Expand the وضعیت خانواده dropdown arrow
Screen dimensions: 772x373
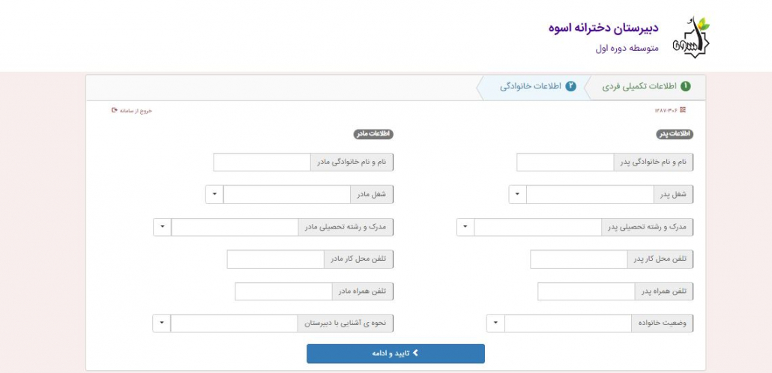point(495,324)
